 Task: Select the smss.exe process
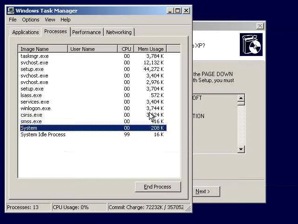pos(93,121)
